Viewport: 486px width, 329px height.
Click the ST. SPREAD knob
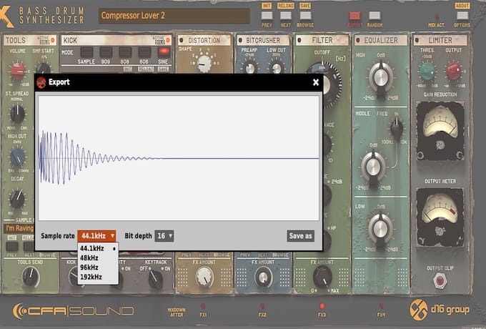tap(18, 113)
